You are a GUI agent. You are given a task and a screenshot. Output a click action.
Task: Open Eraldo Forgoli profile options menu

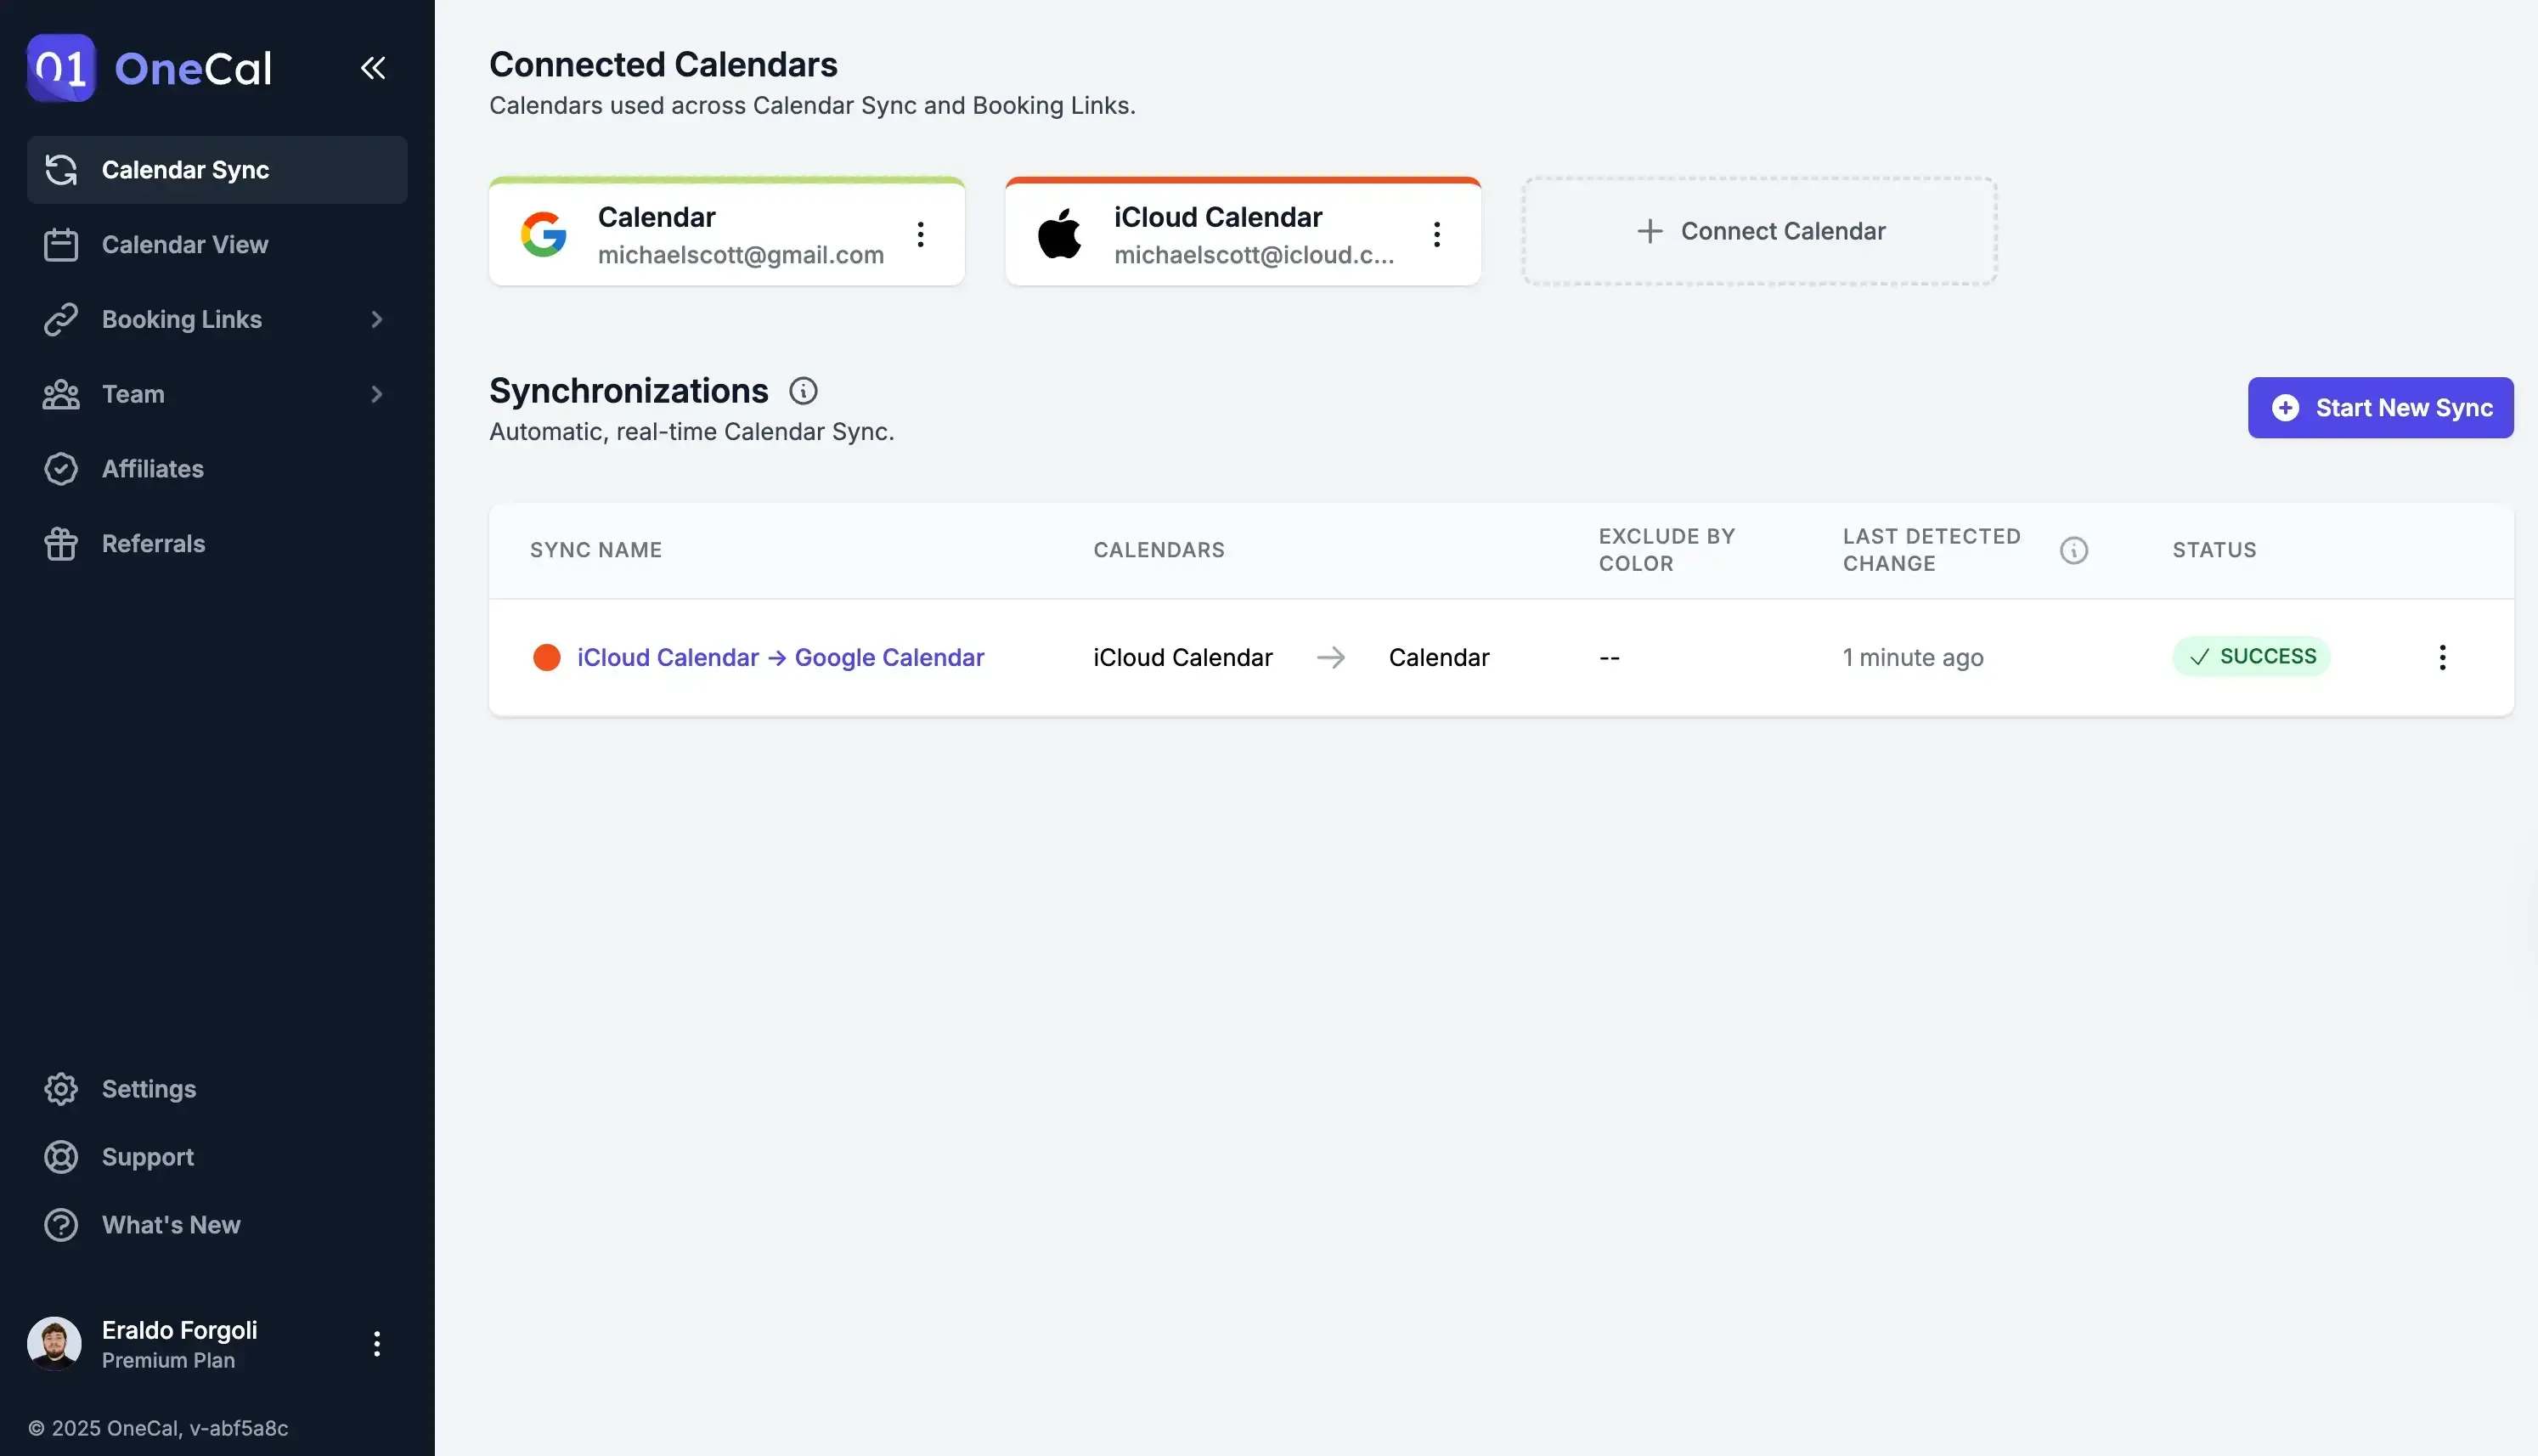pos(375,1343)
